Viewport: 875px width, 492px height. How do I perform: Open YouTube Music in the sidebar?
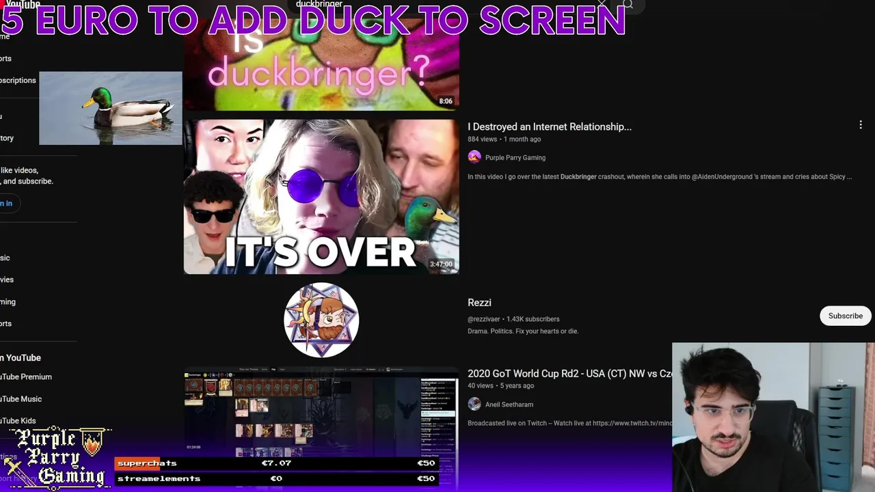pos(21,399)
